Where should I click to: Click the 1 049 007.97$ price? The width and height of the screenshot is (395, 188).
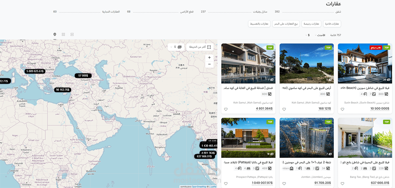pyautogui.click(x=262, y=183)
